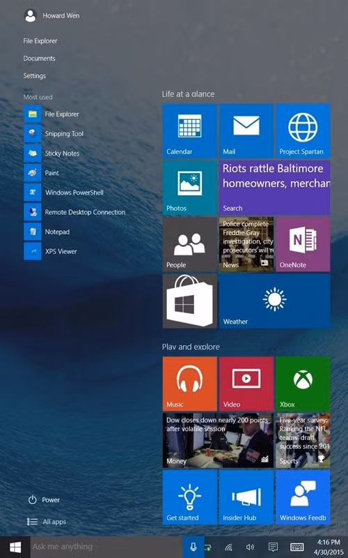The width and height of the screenshot is (348, 558).
Task: Launch the Xbox tile
Action: (303, 384)
